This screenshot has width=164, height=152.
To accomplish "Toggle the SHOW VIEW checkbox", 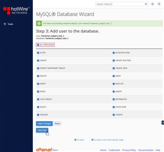I will [114, 107].
